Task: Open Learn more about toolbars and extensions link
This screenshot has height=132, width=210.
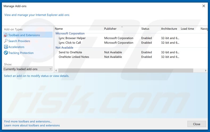Action: (x=32, y=125)
